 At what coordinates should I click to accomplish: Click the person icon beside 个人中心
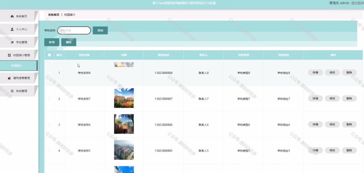(x=12, y=29)
